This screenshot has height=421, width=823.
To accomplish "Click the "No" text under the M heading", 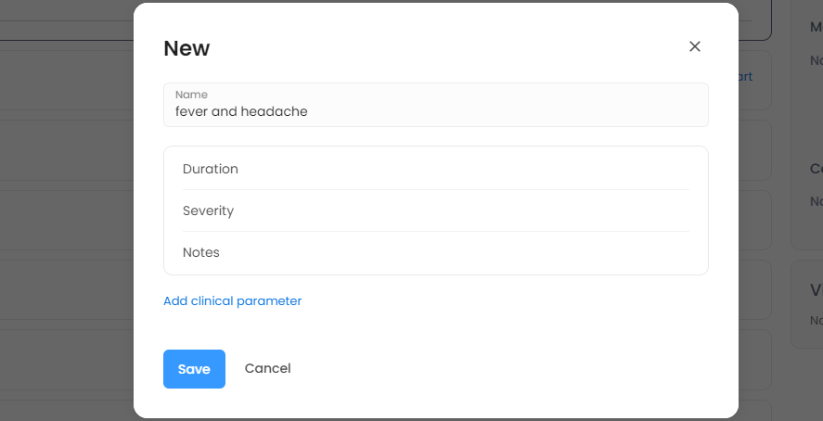I will pos(817,60).
